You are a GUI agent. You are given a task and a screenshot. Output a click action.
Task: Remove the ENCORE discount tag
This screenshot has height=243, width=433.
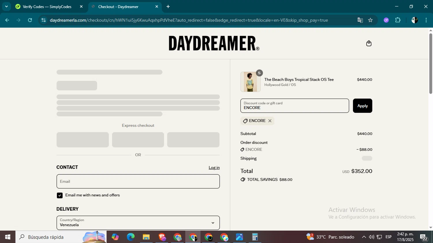pos(270,121)
